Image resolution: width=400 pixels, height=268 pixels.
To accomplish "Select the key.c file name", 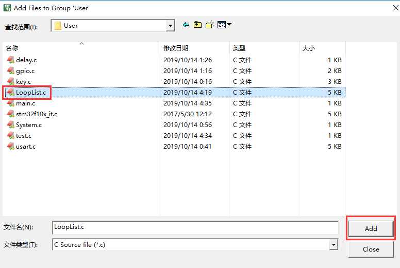I will click(x=24, y=82).
